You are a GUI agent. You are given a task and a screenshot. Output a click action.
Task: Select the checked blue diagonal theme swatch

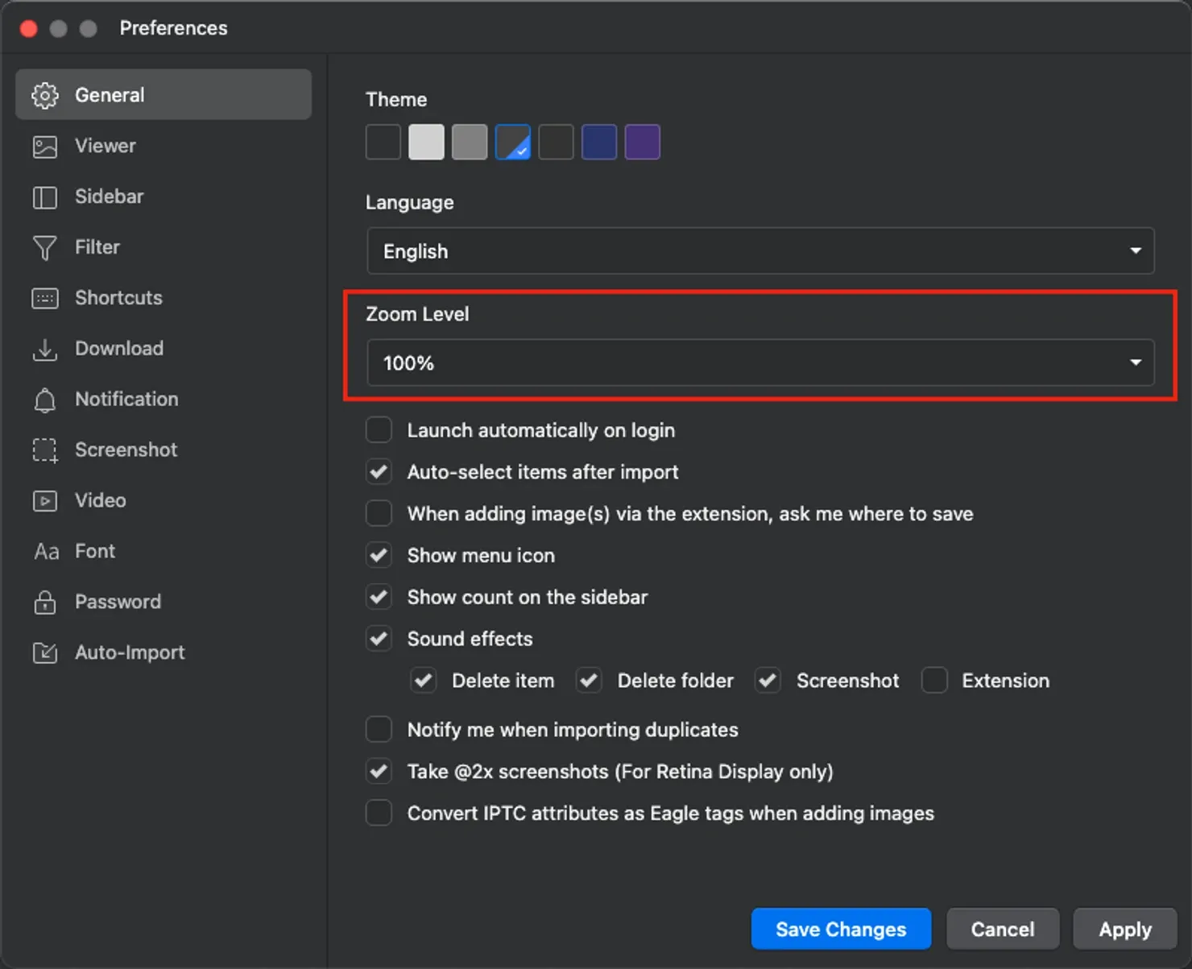(513, 143)
